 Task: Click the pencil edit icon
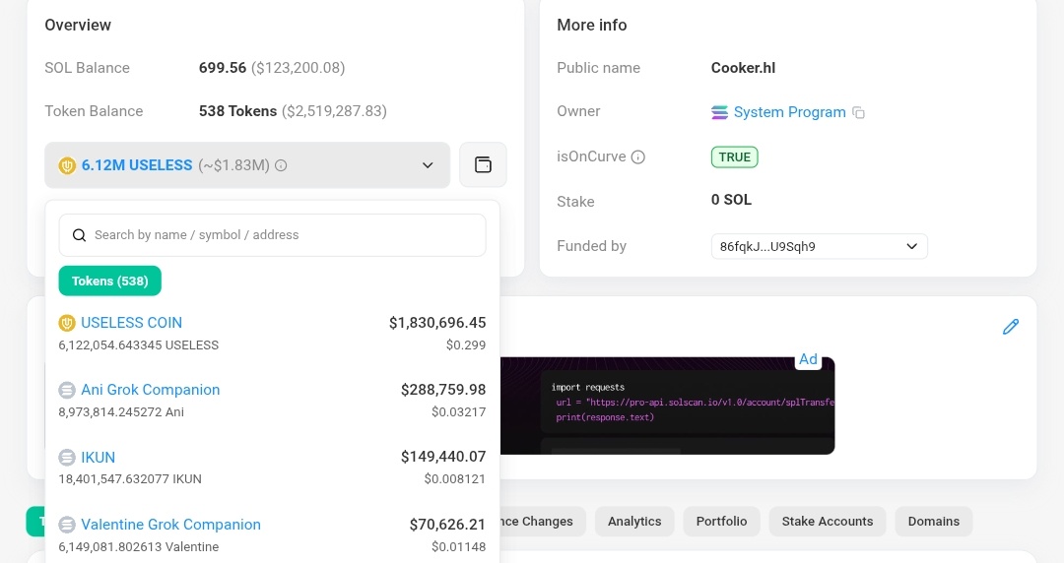point(1011,327)
